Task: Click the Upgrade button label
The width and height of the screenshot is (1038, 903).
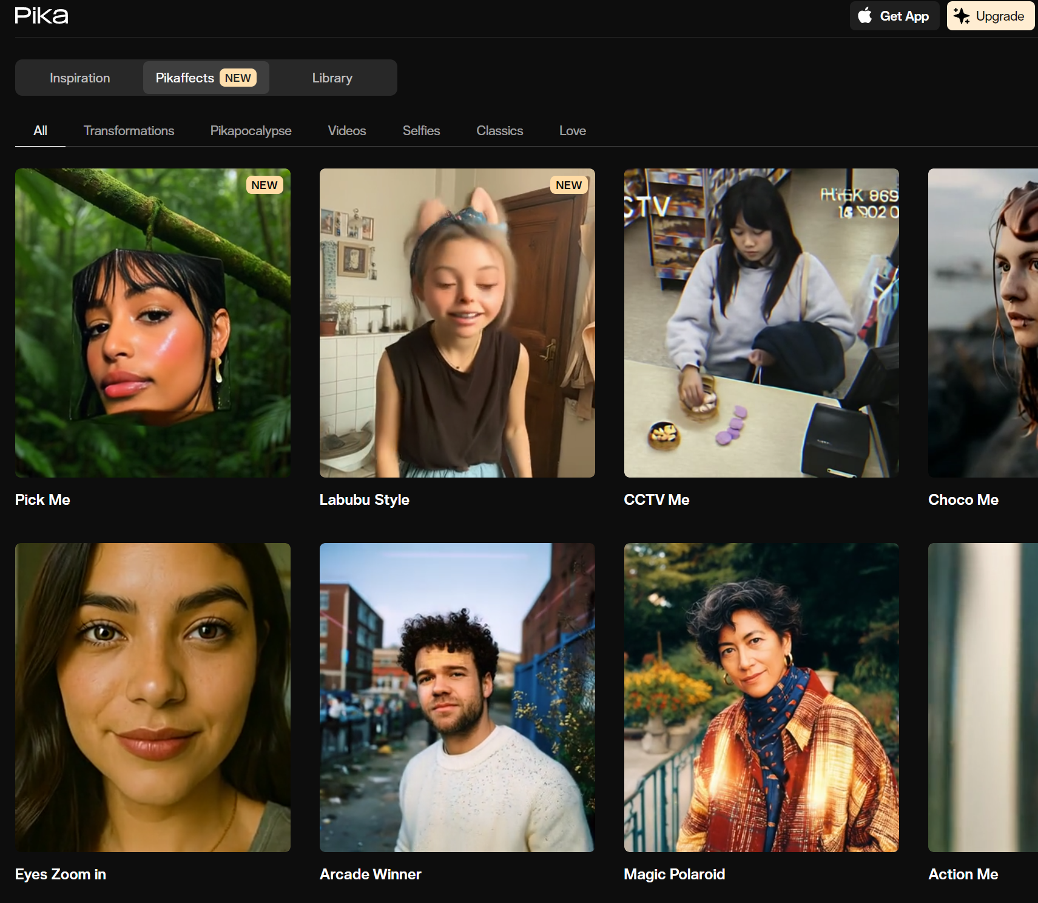Action: click(1000, 16)
